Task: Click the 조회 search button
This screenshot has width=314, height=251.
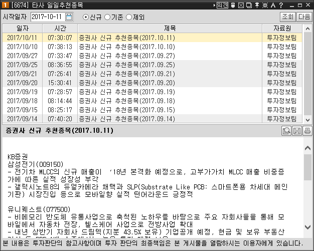Action: point(288,17)
